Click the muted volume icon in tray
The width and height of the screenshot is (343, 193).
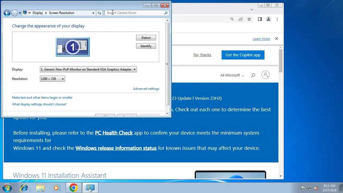click(316, 188)
